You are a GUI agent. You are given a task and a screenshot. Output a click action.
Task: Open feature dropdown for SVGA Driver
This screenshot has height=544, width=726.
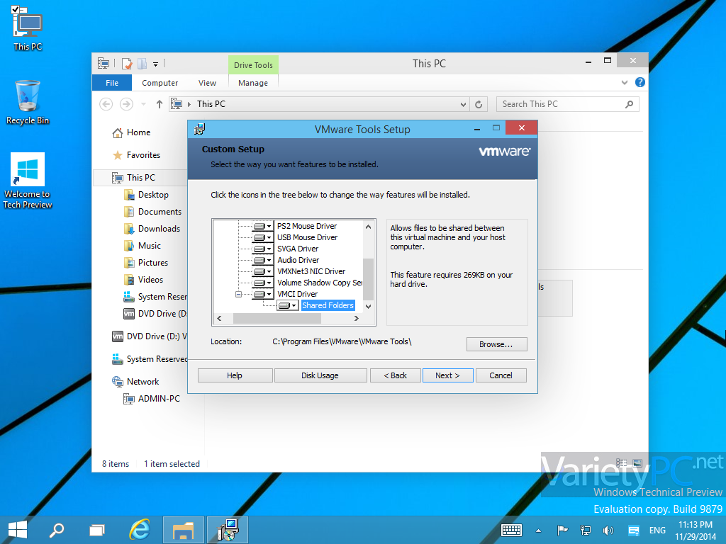pyautogui.click(x=262, y=249)
